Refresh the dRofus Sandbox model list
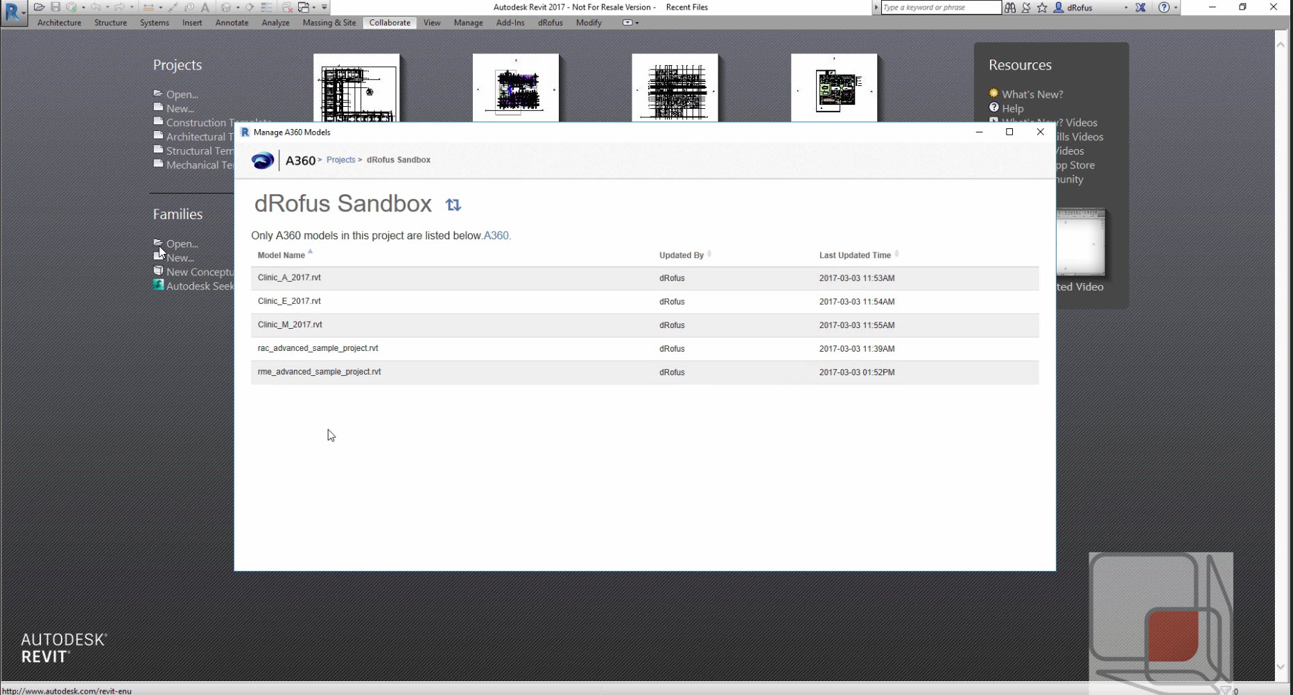 453,205
